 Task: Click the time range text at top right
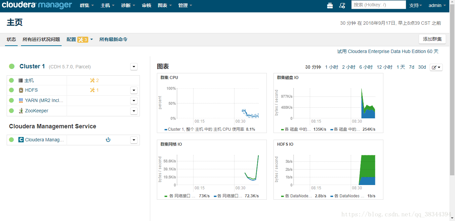point(390,23)
